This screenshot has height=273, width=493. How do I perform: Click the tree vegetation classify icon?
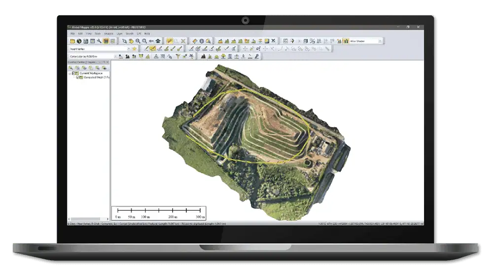(x=223, y=57)
